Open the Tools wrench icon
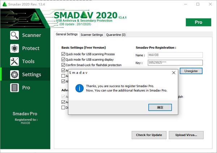217x153 pixels. [14, 61]
